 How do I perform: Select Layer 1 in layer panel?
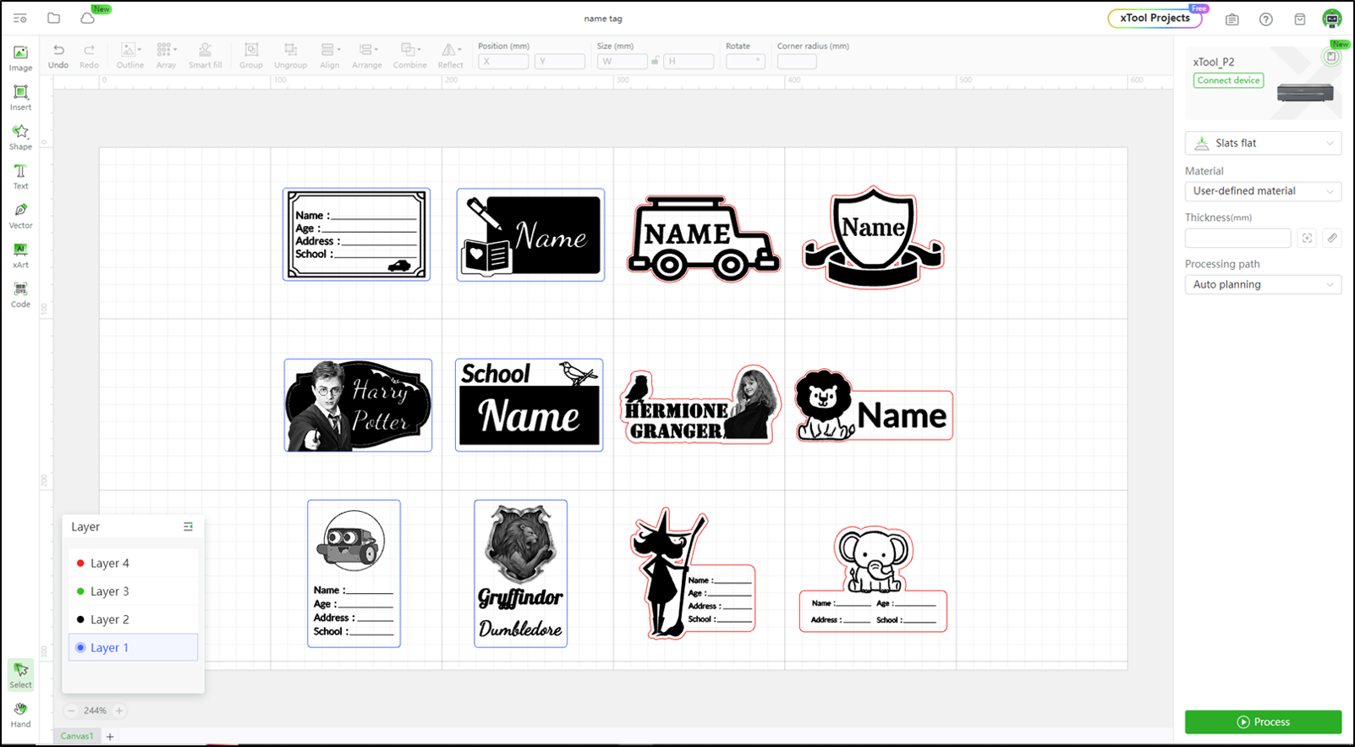pyautogui.click(x=133, y=647)
